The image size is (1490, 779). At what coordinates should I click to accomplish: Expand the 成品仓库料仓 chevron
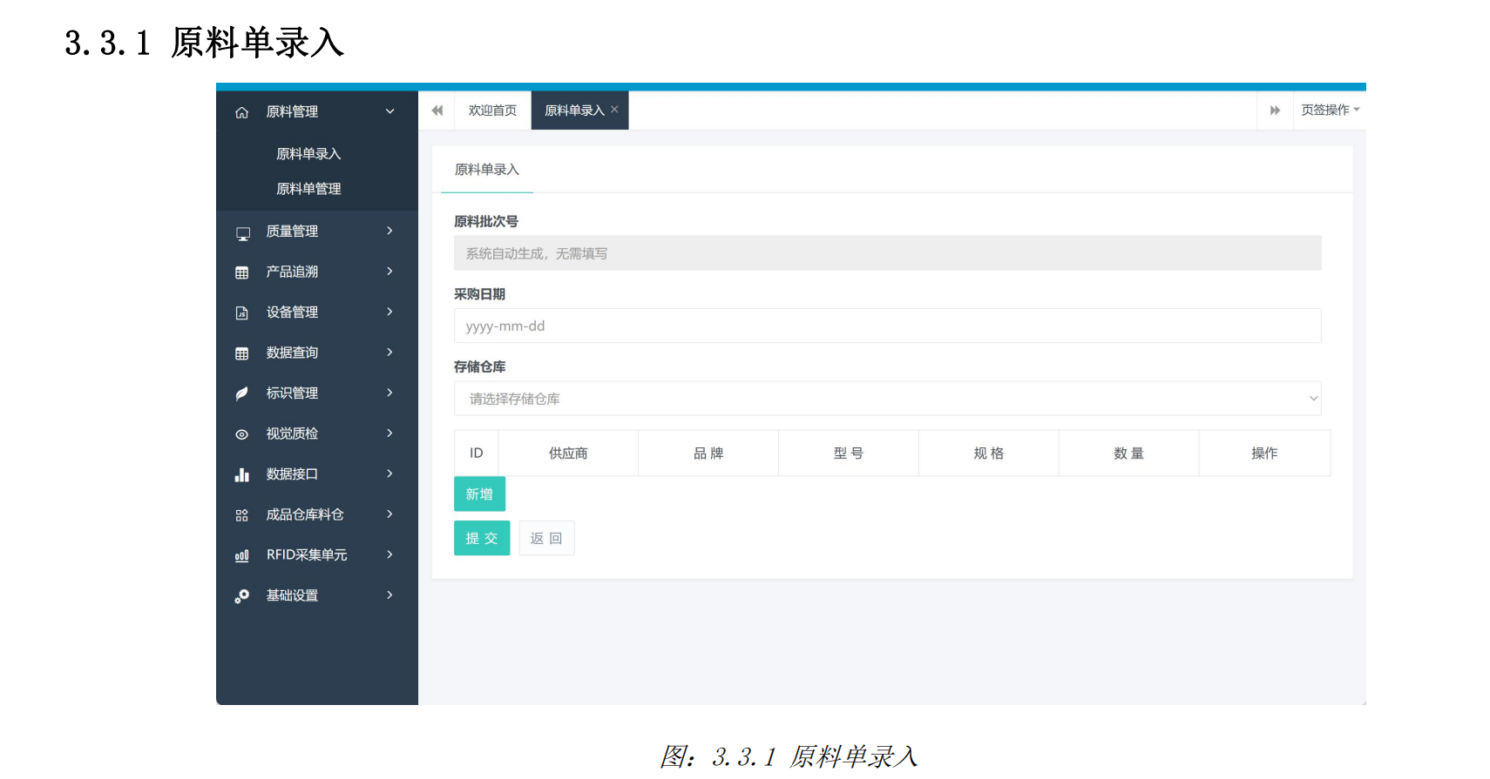389,514
